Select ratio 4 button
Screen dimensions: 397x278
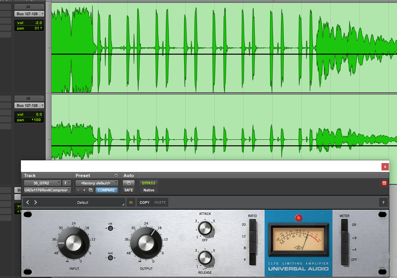252,259
